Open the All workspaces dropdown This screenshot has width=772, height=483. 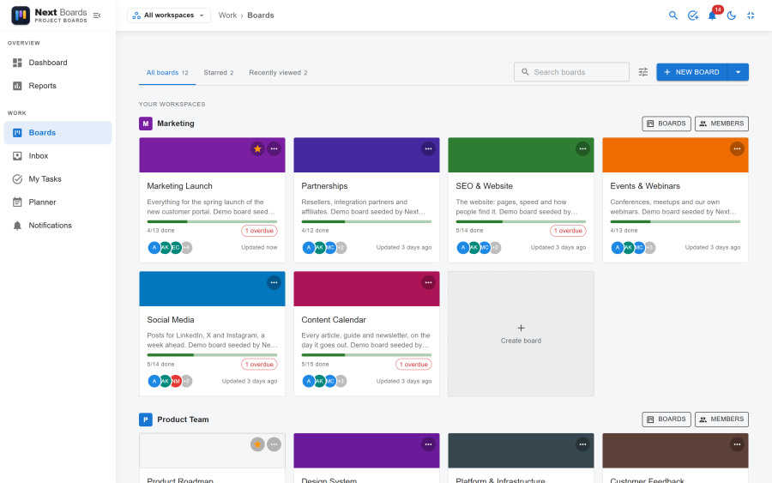(169, 15)
